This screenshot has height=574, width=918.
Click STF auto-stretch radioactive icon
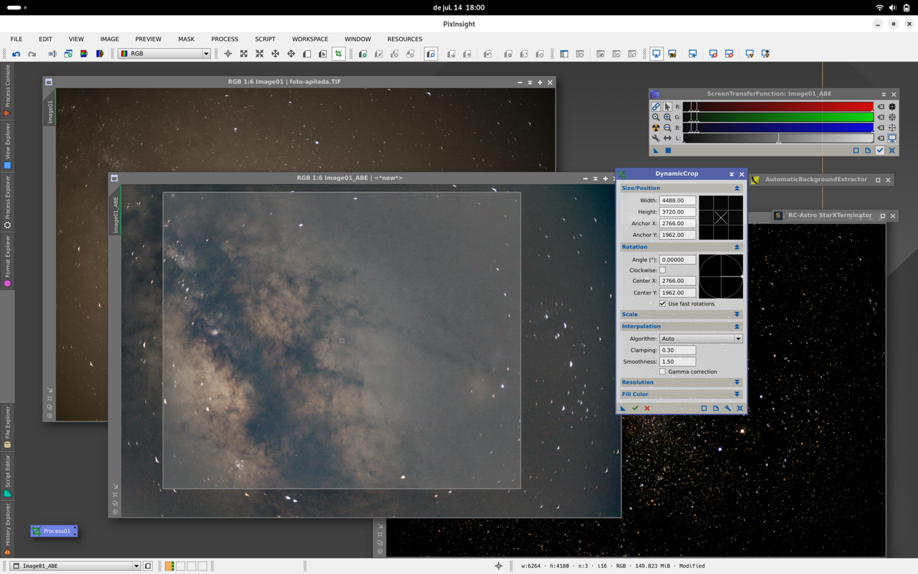click(656, 127)
